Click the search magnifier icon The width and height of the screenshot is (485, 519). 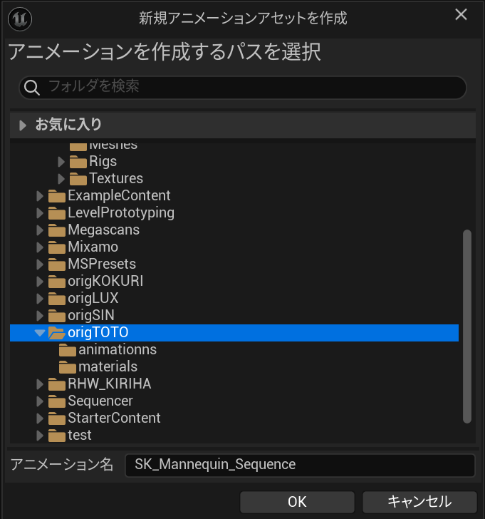tap(32, 88)
